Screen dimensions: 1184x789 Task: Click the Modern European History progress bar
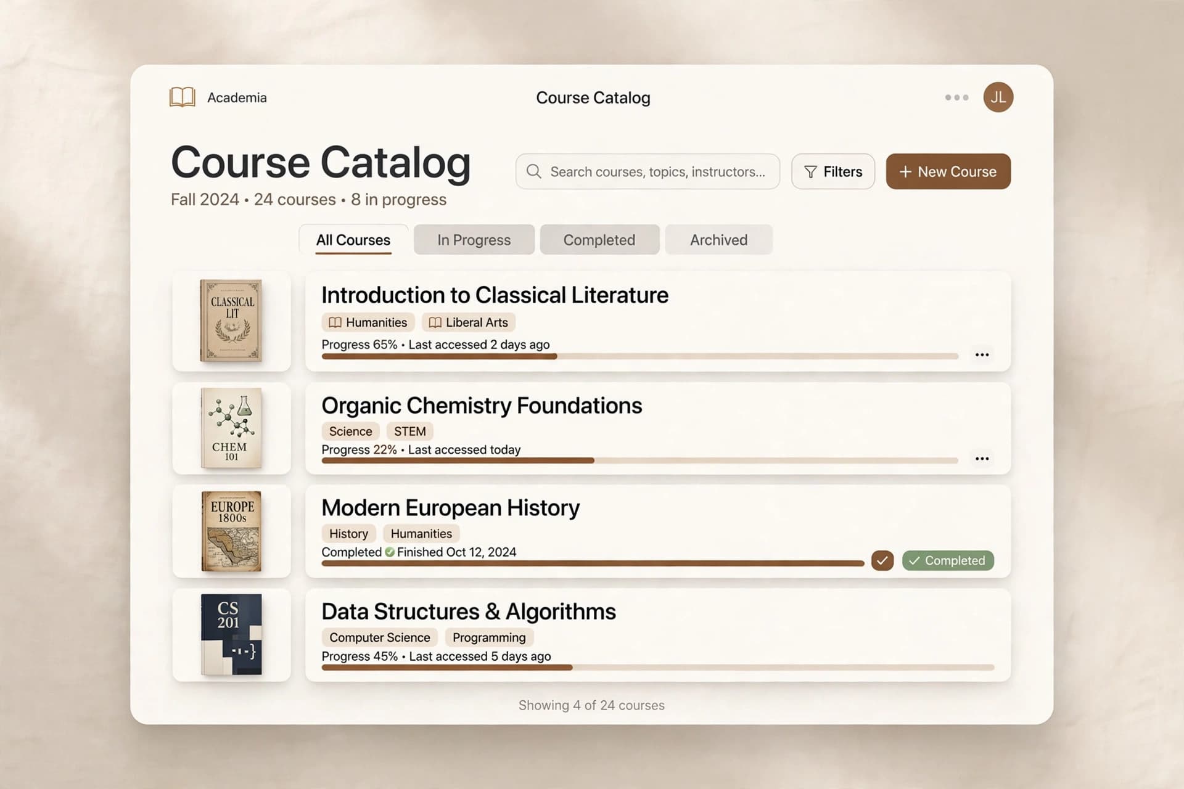(593, 563)
